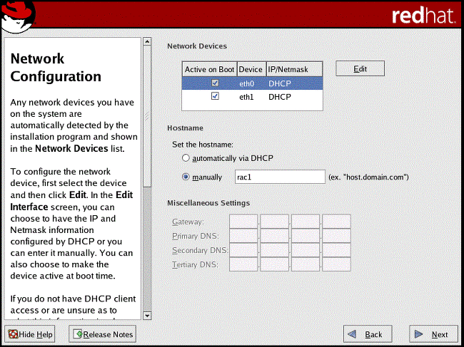
Task: Click the Network Configuration help title
Action: [56, 67]
